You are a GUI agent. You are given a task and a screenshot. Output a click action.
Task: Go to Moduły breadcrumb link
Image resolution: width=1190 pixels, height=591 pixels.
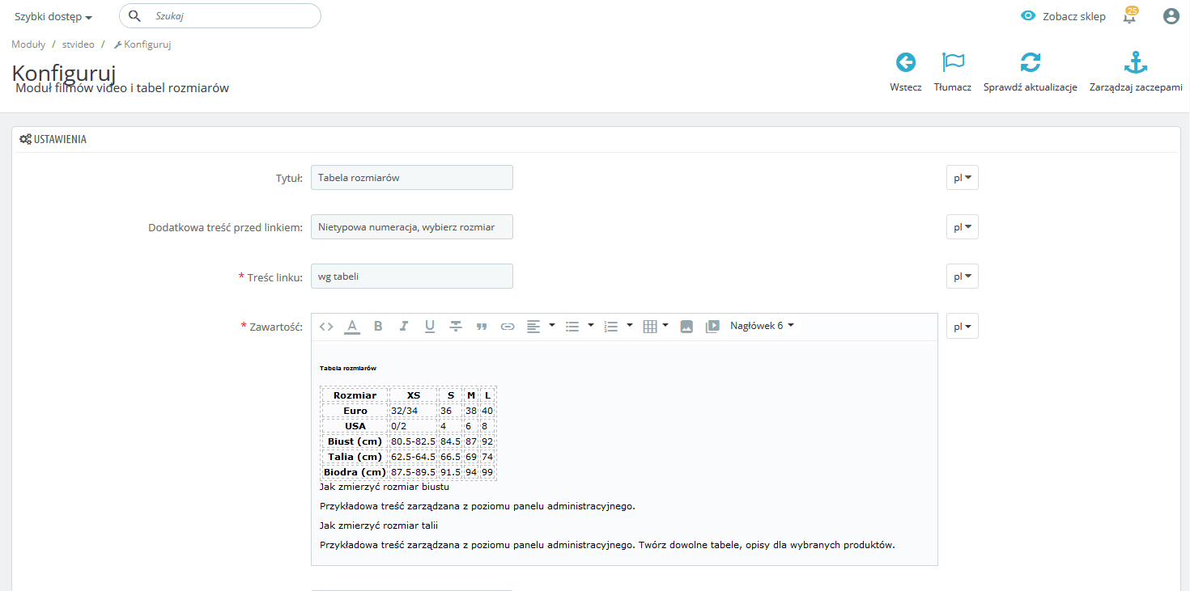pyautogui.click(x=28, y=44)
